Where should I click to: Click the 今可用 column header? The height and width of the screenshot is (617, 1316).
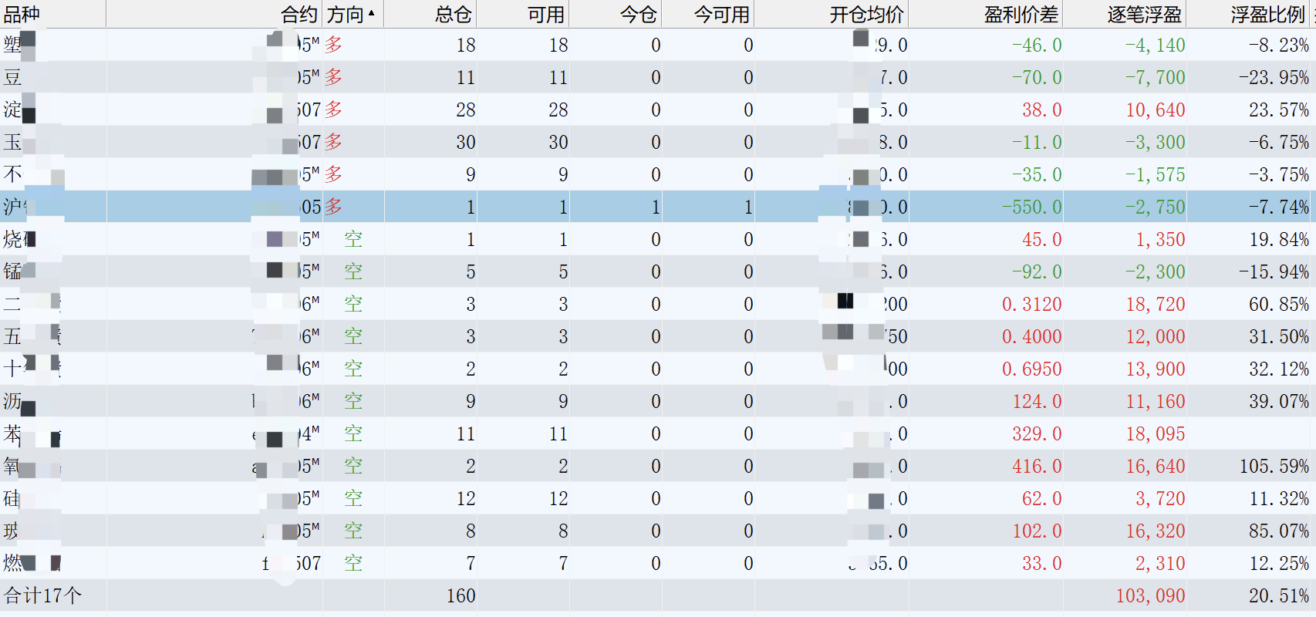point(721,14)
